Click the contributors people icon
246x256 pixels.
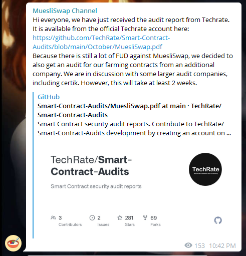(53, 218)
